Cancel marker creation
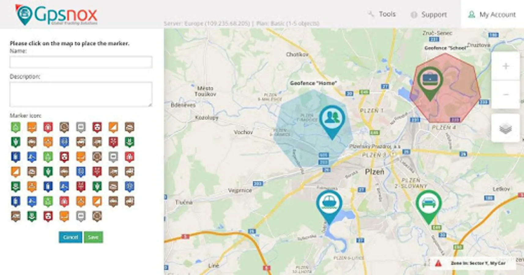This screenshot has height=275, width=524. tap(70, 237)
